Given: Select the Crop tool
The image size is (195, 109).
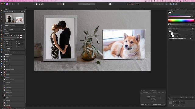Looking at the screenshot, I should click(x=2, y=17).
